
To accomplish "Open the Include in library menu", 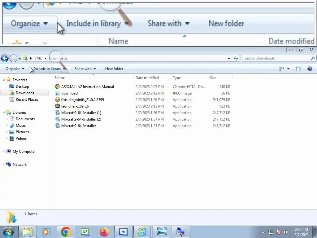I will click(50, 69).
